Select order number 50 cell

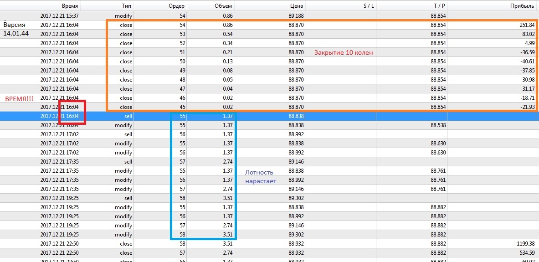click(183, 61)
